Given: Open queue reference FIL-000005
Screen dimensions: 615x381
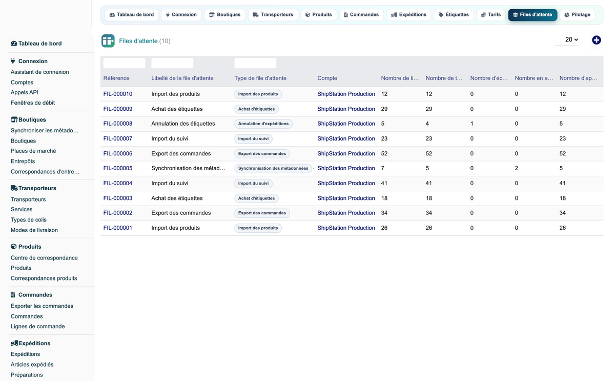Looking at the screenshot, I should coord(118,168).
